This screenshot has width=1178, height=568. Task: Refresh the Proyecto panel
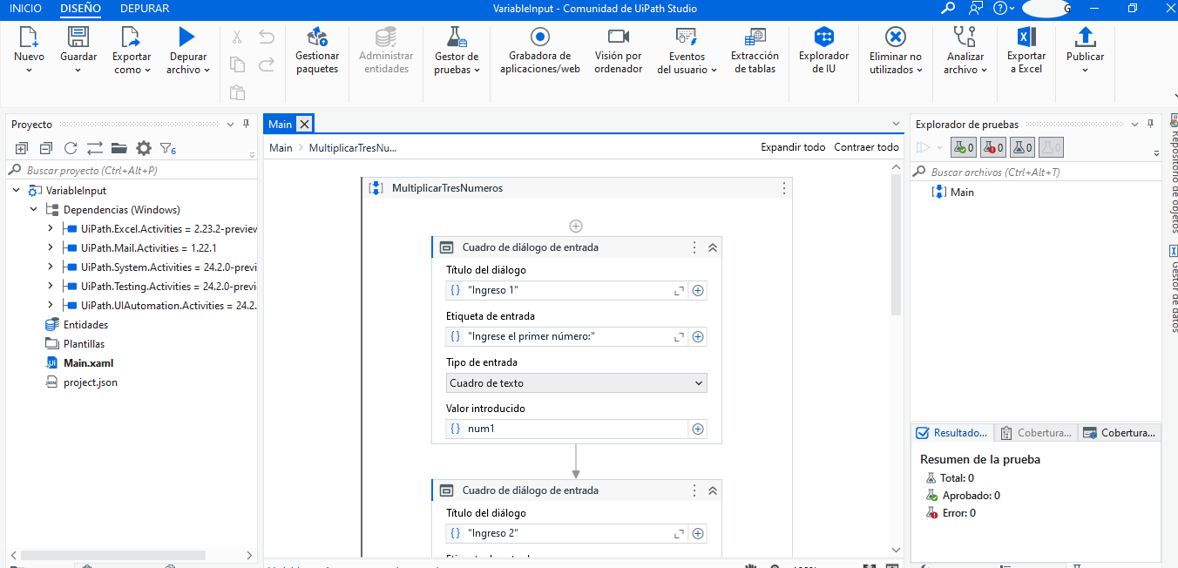coord(71,148)
